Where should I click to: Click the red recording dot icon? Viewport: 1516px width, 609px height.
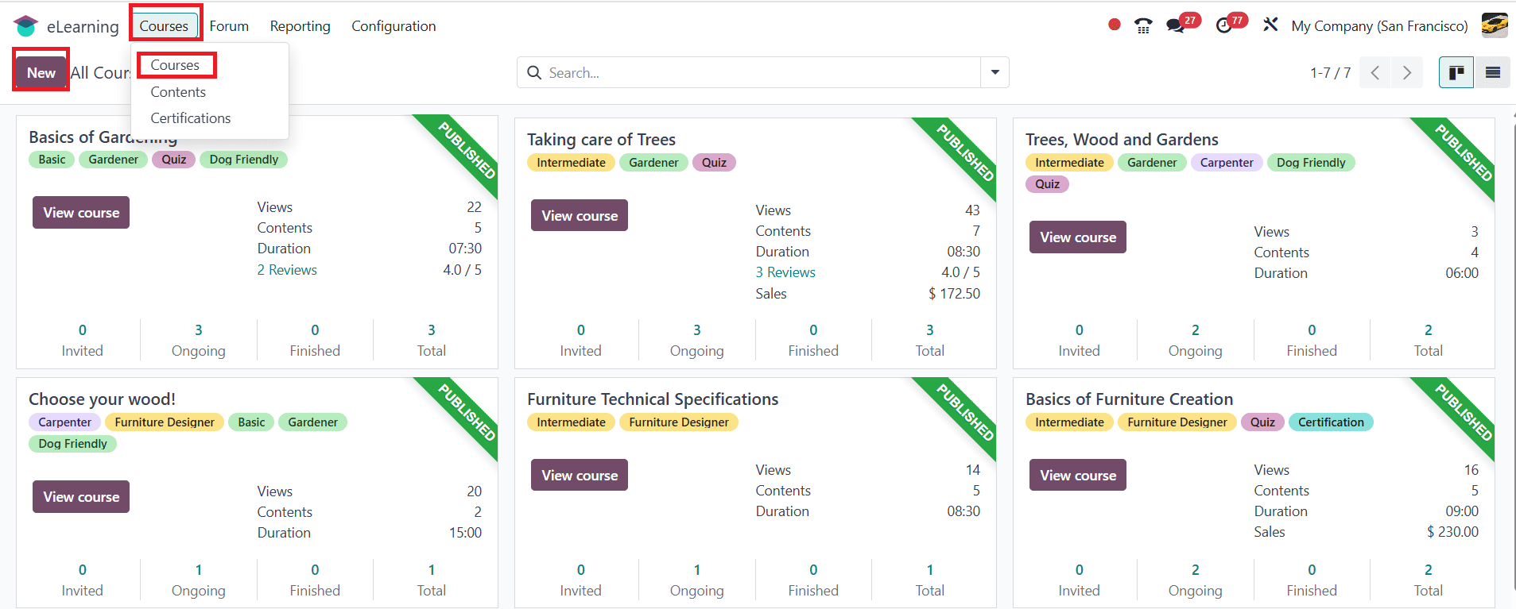coord(1114,25)
